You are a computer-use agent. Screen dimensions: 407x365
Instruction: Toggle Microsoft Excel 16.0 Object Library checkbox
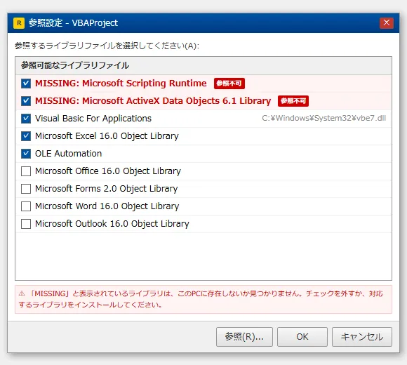(26, 136)
